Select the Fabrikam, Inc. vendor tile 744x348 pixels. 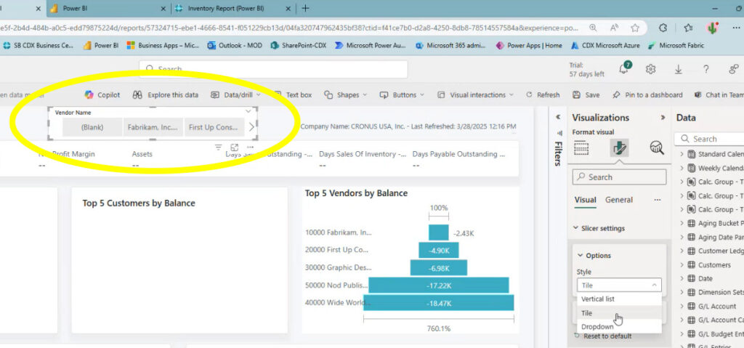click(x=153, y=127)
